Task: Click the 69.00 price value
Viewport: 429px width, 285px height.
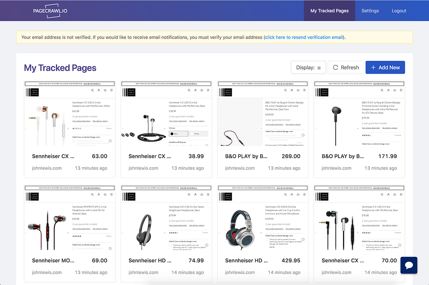Action: point(100,261)
